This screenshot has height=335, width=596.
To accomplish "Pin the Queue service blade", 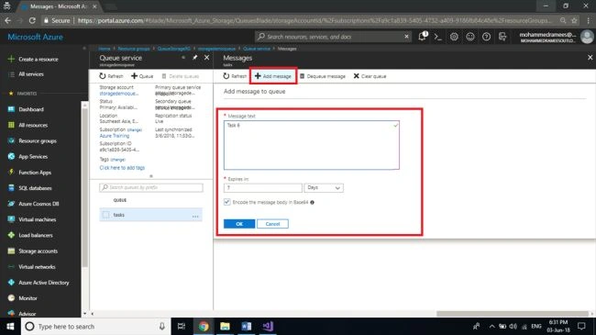I will click(195, 58).
